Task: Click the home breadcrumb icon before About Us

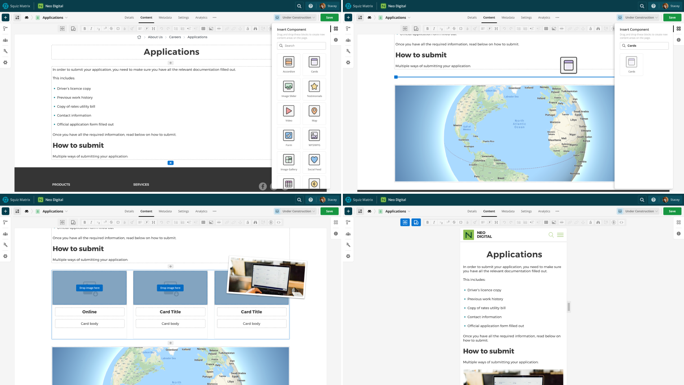Action: pos(139,37)
